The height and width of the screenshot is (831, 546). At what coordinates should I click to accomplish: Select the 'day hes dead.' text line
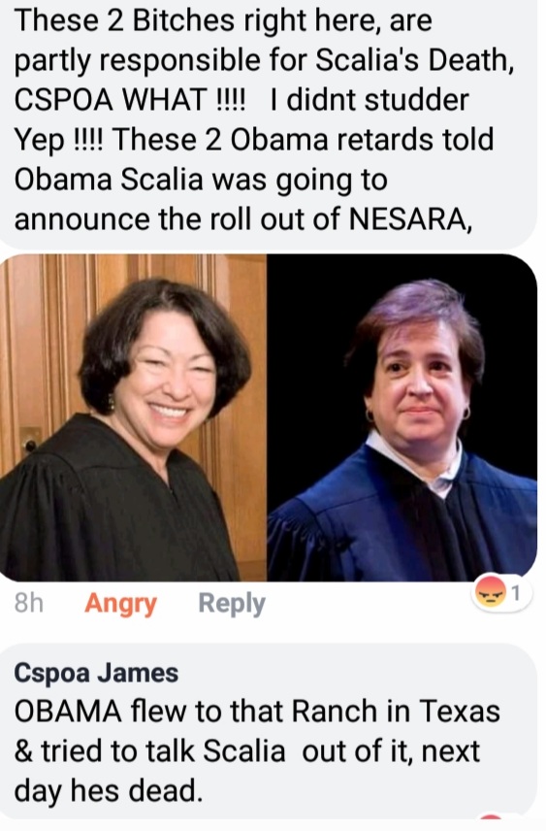[x=108, y=791]
